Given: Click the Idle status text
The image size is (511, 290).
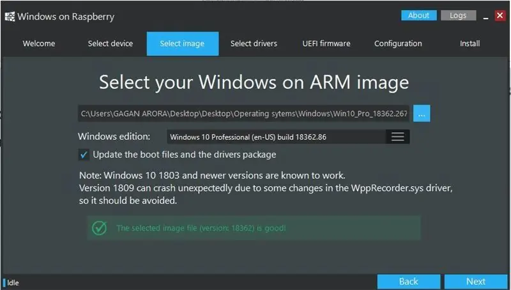Looking at the screenshot, I should tap(13, 282).
